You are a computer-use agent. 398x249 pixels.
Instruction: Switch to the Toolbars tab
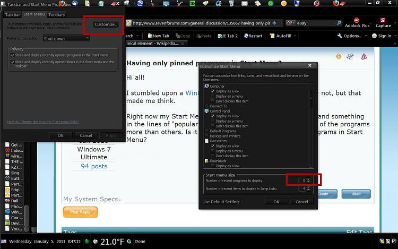click(56, 15)
